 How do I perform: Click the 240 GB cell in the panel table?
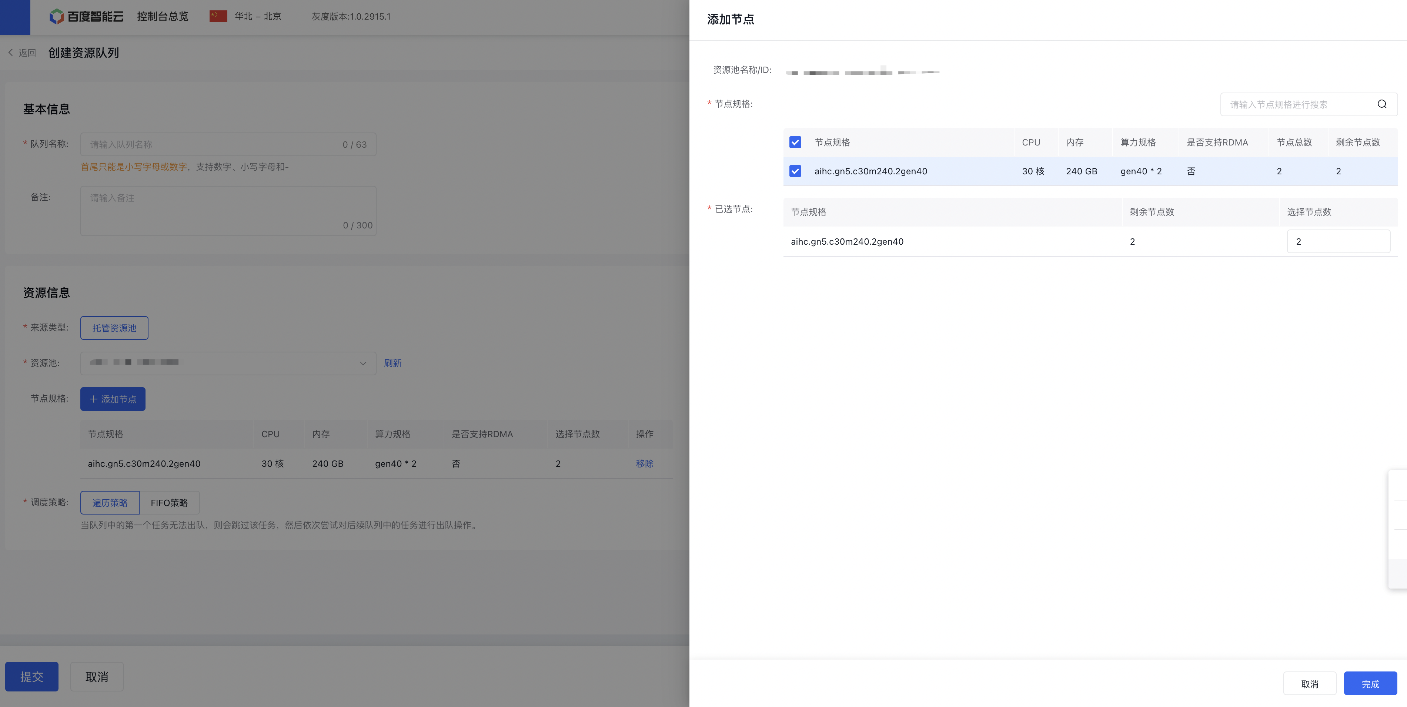[1082, 171]
